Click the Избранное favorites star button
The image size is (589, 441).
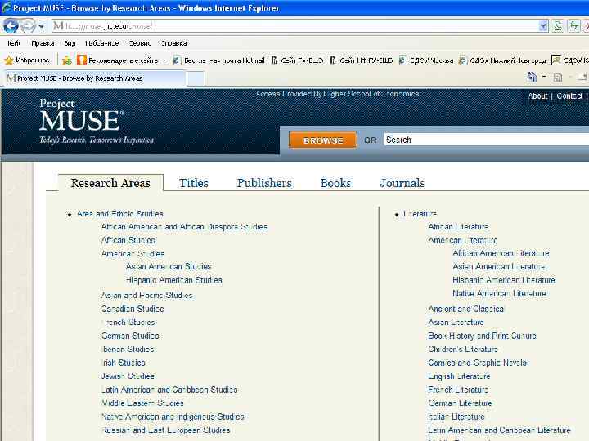click(x=28, y=60)
